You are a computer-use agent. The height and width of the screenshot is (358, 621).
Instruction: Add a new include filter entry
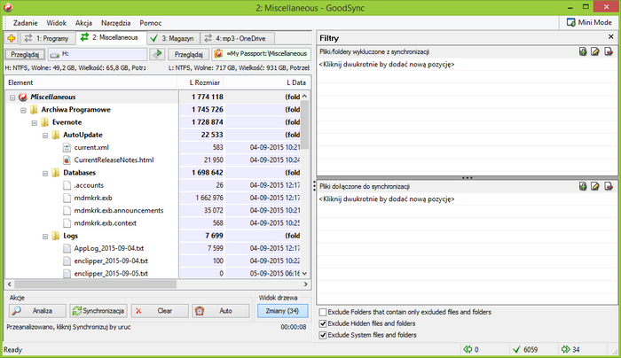[582, 187]
